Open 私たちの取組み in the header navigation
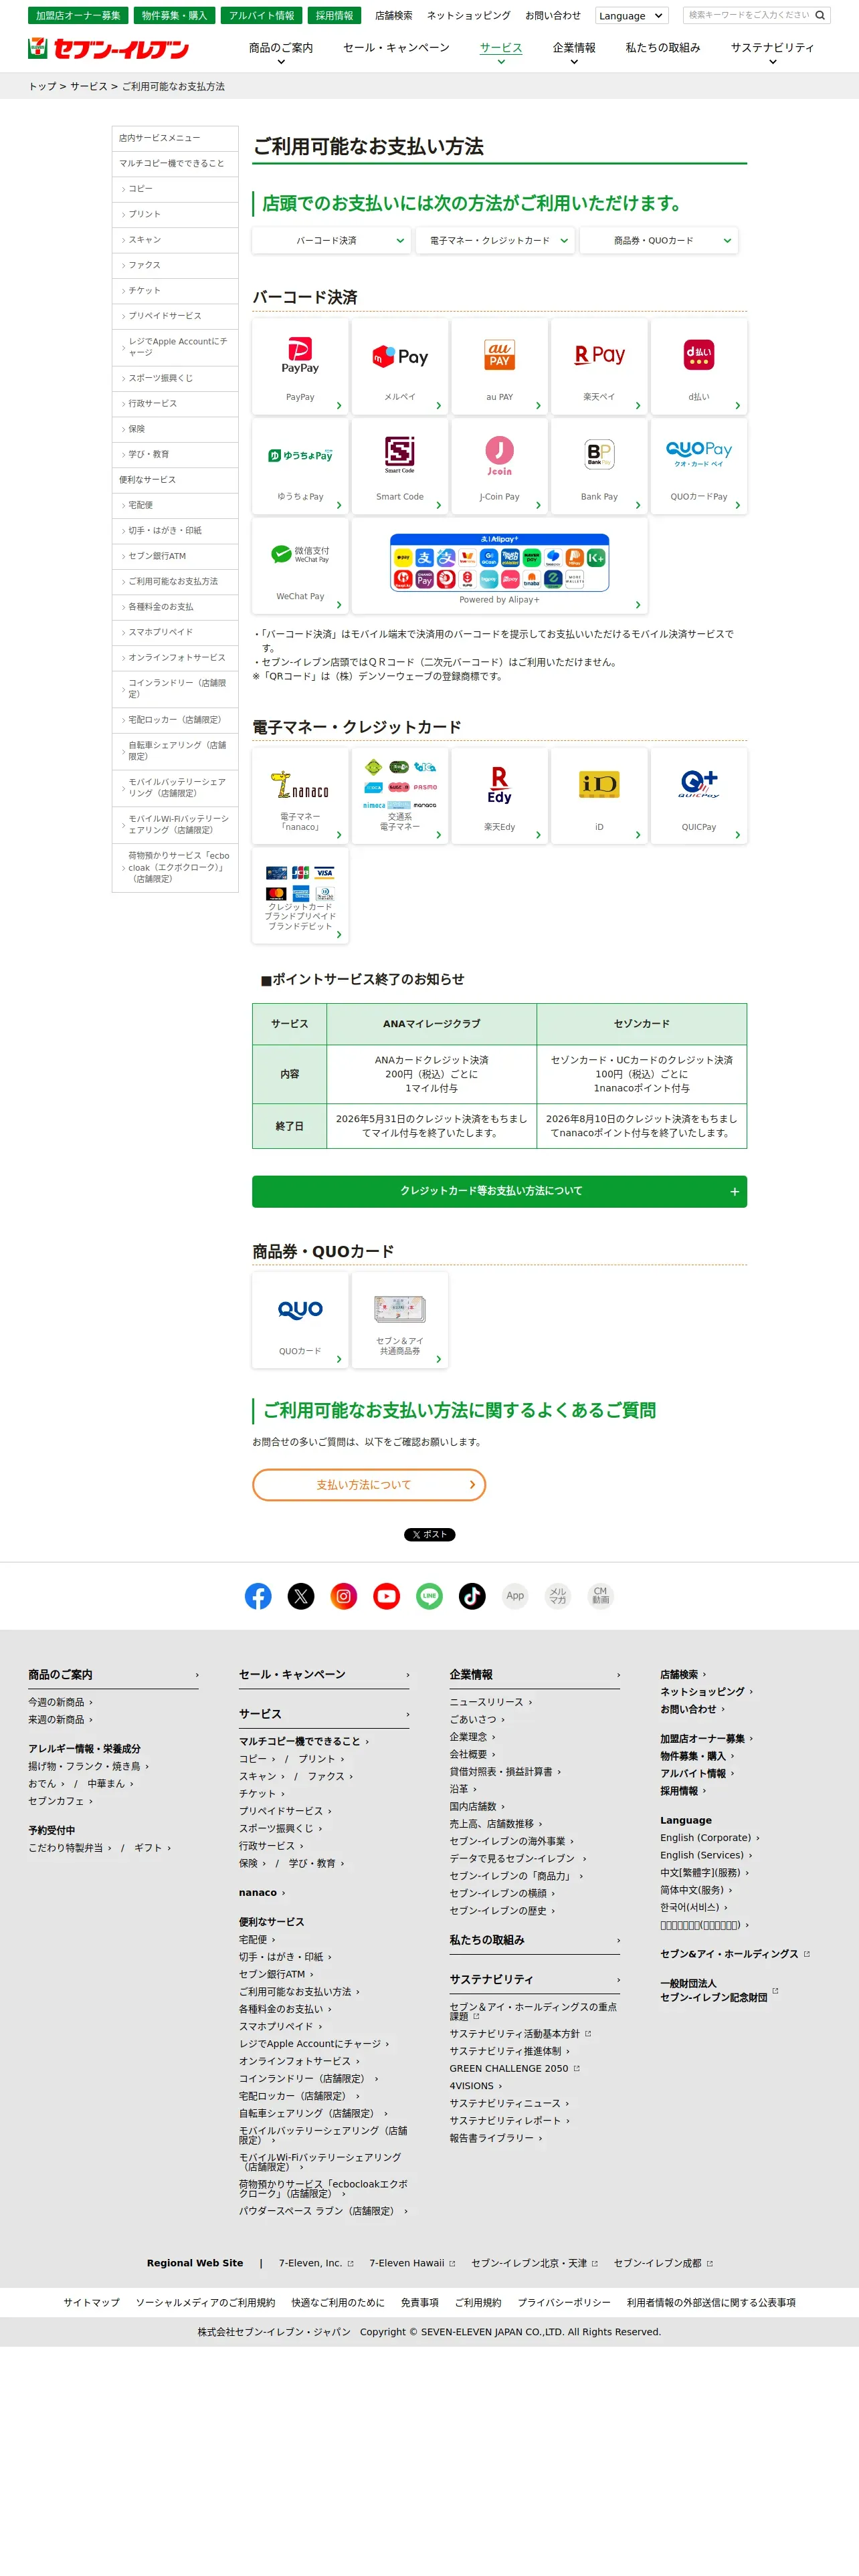Viewport: 859px width, 2576px height. click(663, 48)
